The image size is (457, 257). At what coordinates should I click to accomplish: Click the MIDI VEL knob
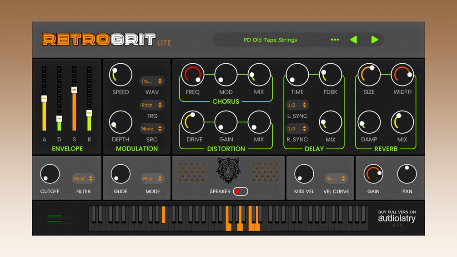click(x=304, y=174)
